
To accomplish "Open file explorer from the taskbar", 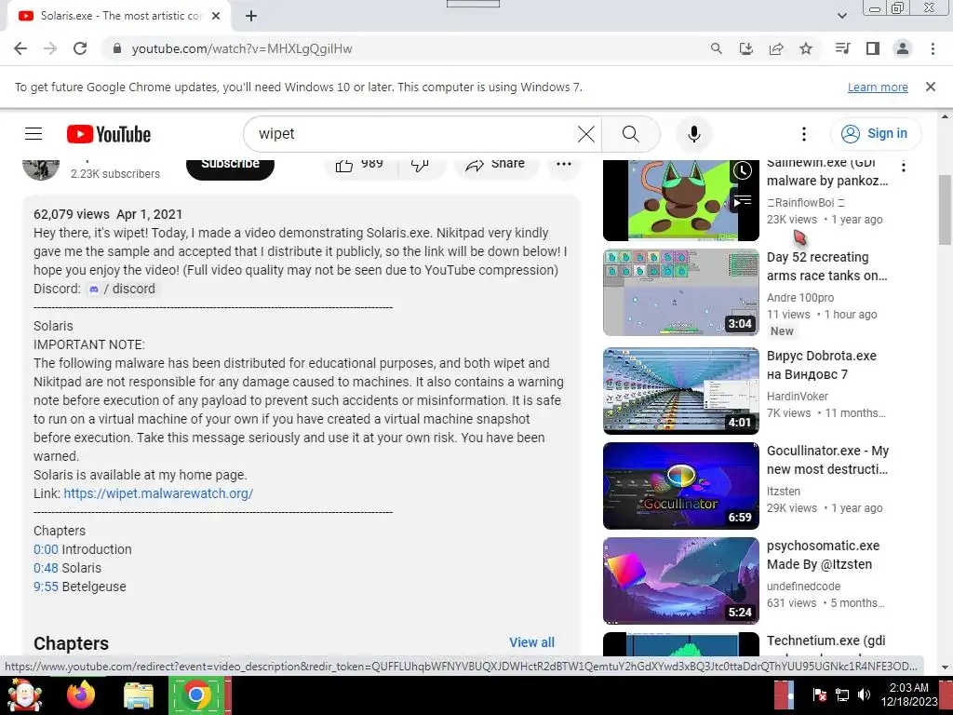I will tap(139, 695).
